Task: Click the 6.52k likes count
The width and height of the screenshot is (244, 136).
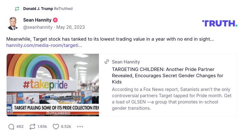Action: 66,127
